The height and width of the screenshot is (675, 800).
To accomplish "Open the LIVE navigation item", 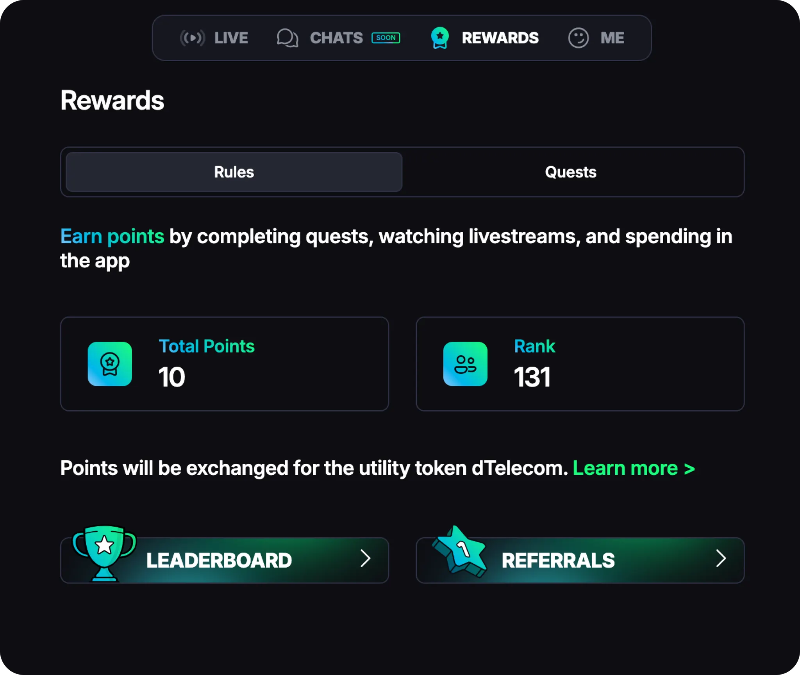I will coord(231,38).
